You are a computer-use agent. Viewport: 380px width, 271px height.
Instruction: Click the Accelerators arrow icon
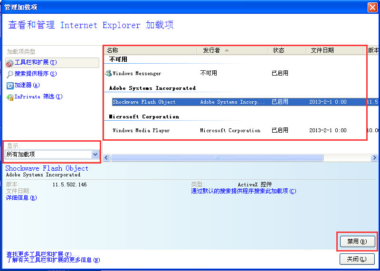click(x=10, y=86)
